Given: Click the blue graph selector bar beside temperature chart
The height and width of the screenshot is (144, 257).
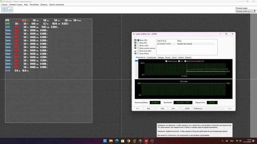Looking at the screenshot, I should click(x=137, y=61).
